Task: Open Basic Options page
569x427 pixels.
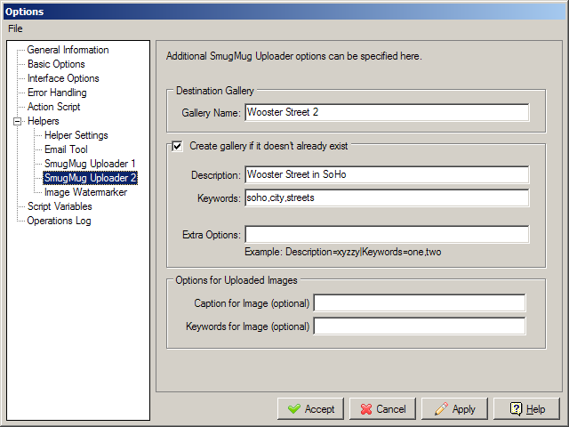Action: point(56,64)
